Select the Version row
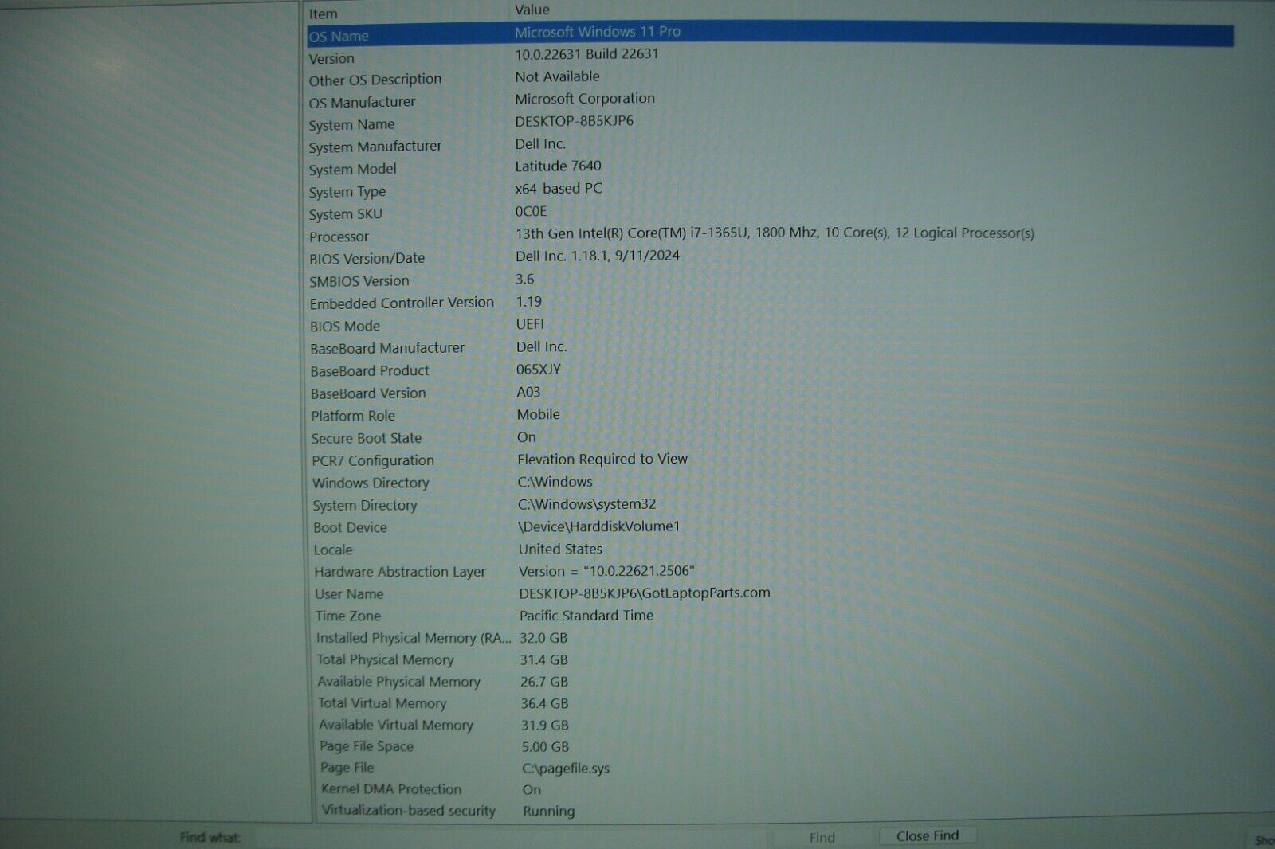Image resolution: width=1275 pixels, height=849 pixels. pos(770,57)
